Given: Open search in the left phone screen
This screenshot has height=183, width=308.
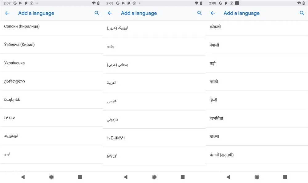Looking at the screenshot, I should point(97,13).
